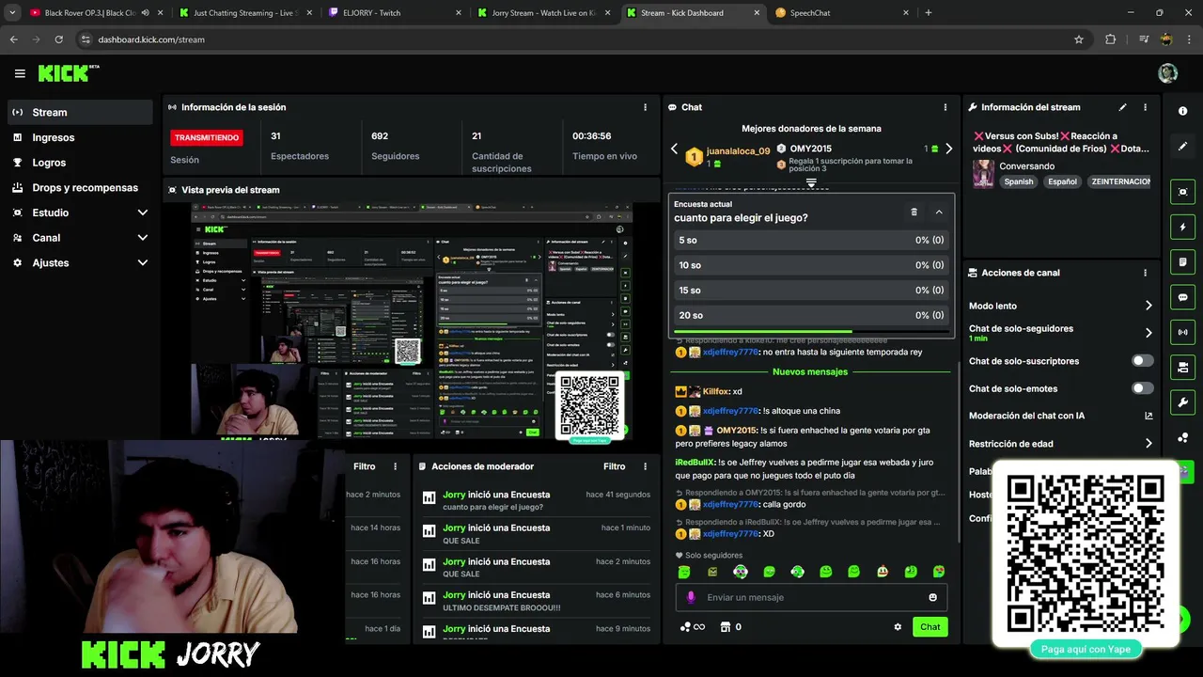Collapse the current poll panel

point(939,212)
